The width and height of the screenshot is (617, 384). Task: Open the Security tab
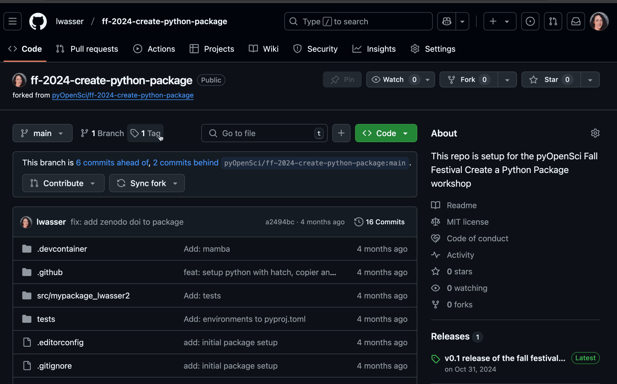pyautogui.click(x=315, y=49)
